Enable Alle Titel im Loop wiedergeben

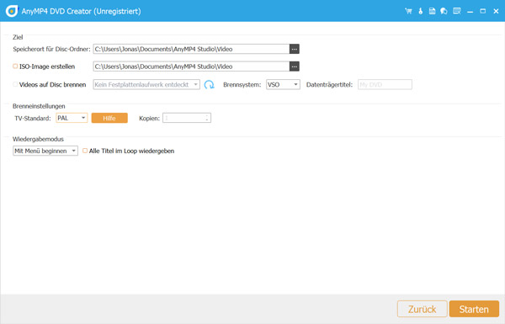point(85,151)
